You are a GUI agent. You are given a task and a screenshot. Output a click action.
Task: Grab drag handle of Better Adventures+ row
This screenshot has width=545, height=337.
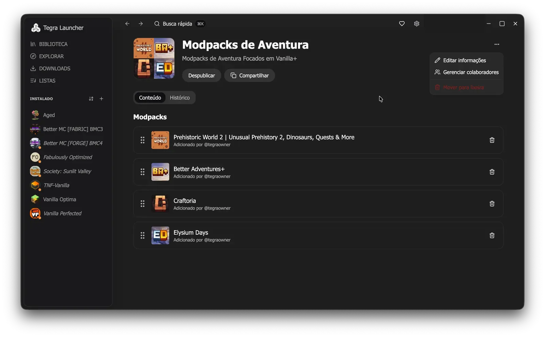(x=143, y=172)
